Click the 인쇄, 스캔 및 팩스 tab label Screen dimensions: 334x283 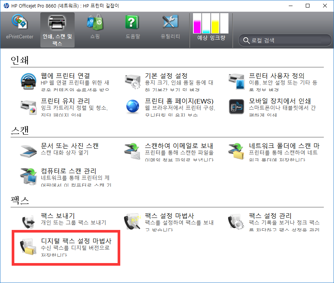[x=57, y=40]
